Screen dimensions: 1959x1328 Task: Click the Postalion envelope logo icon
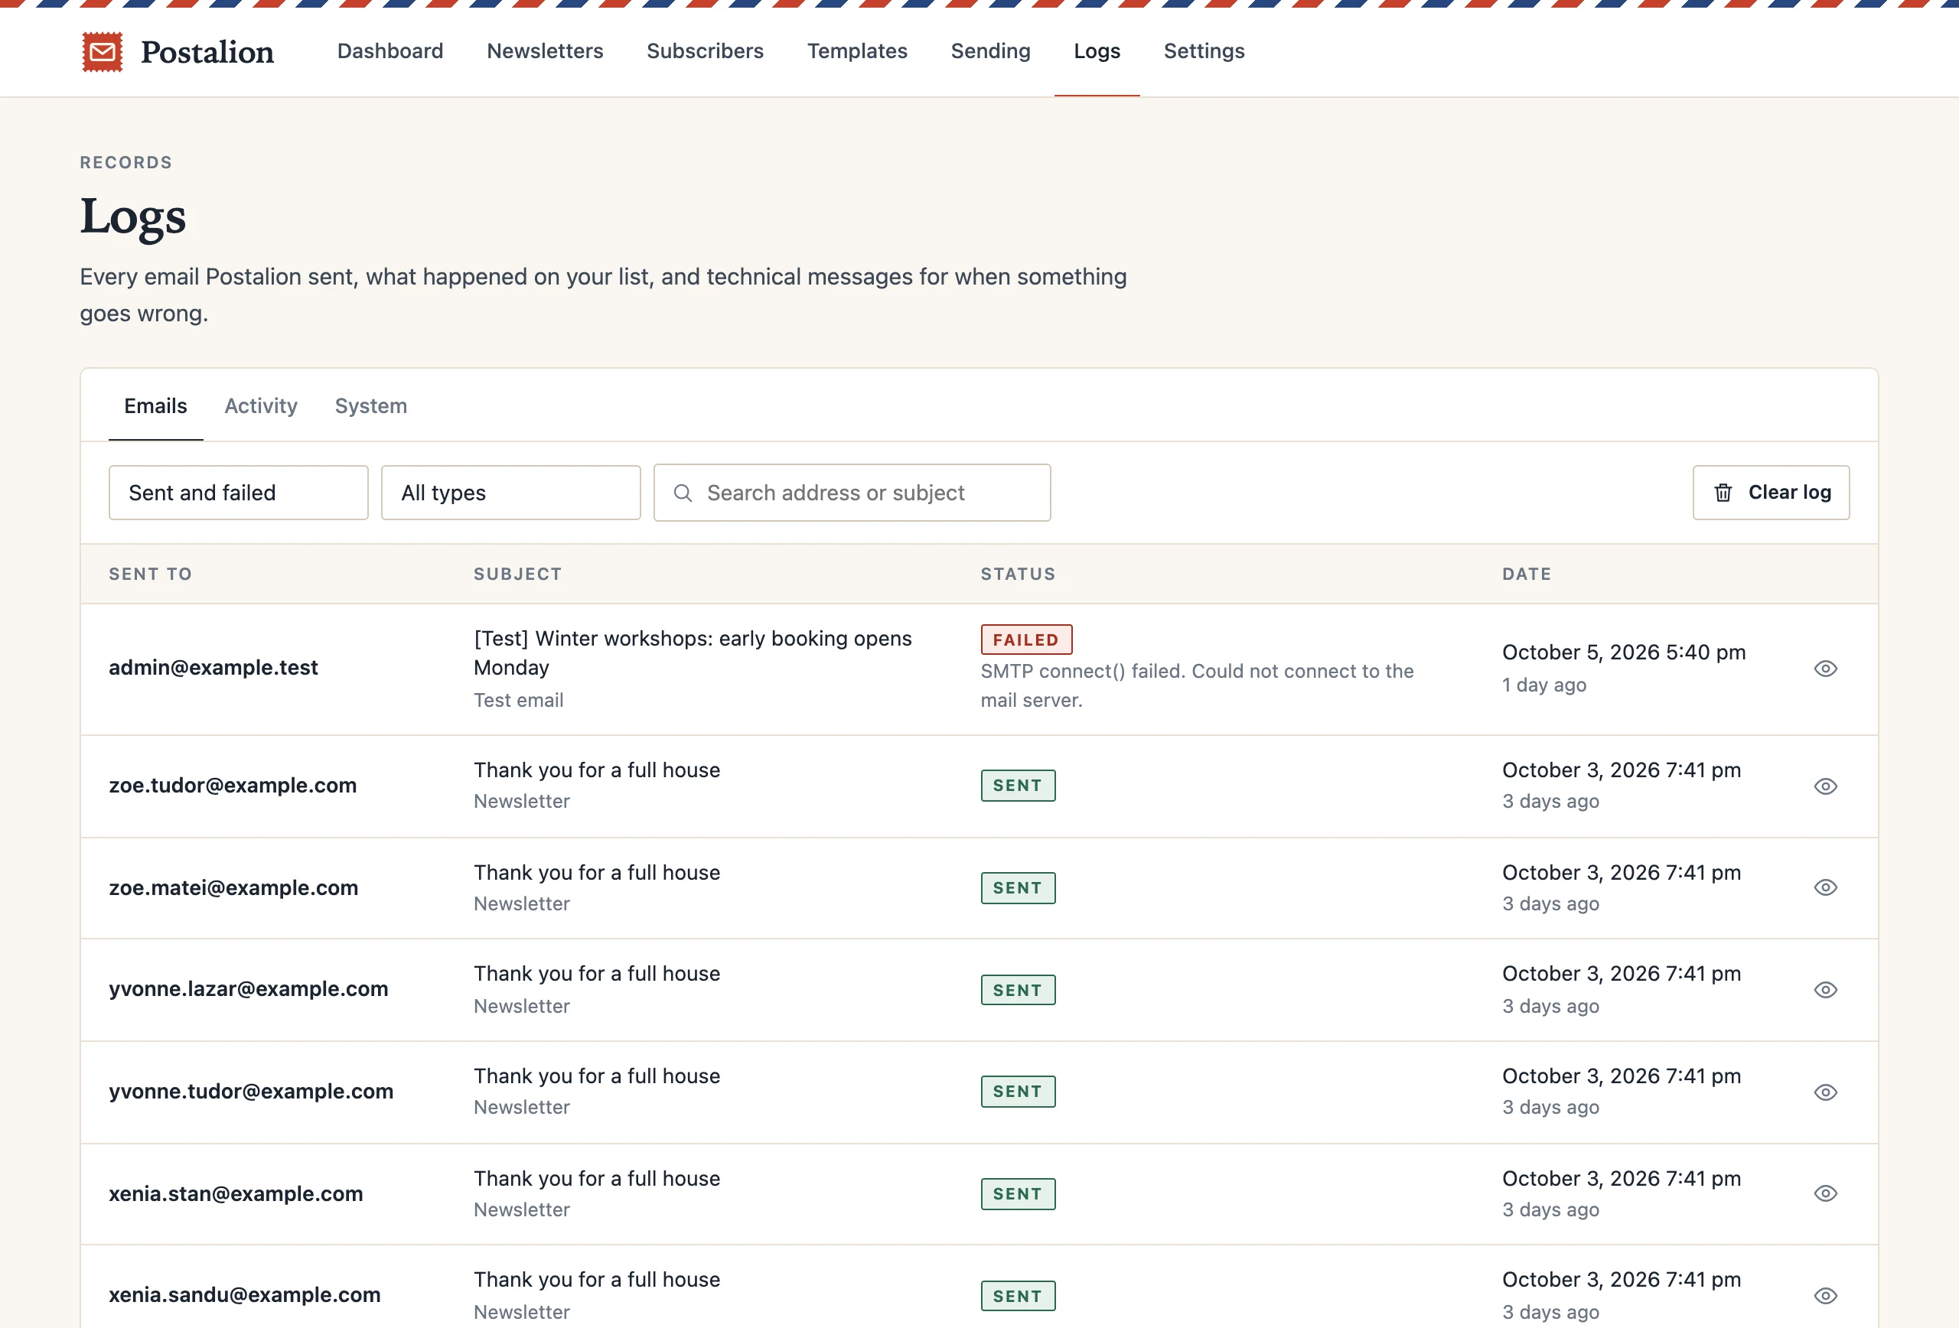102,52
